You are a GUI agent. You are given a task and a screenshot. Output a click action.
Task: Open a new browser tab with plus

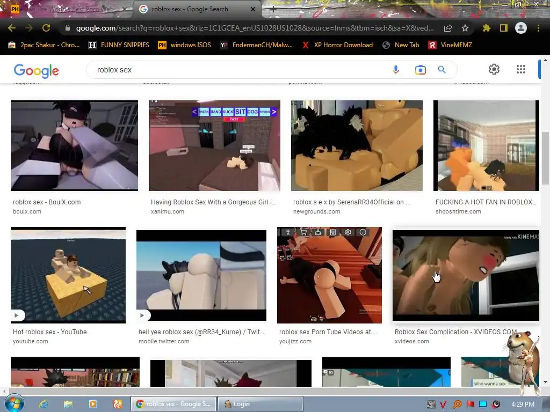click(x=273, y=10)
